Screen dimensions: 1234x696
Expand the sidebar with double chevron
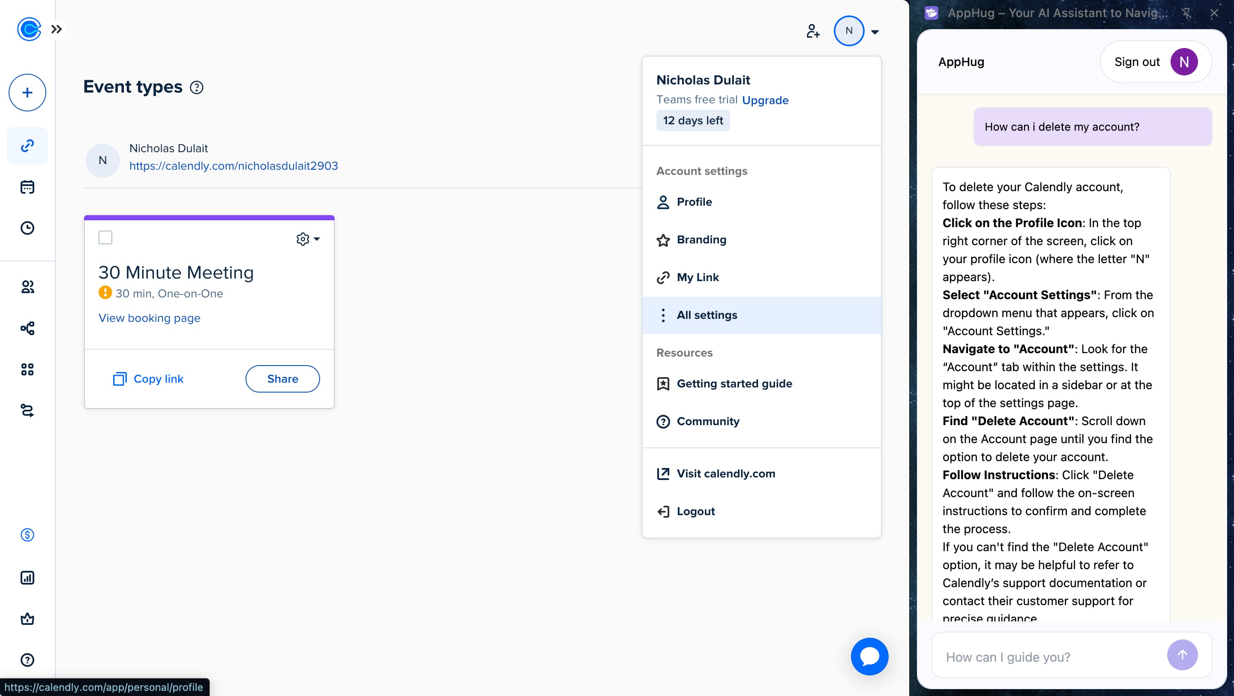(x=57, y=29)
